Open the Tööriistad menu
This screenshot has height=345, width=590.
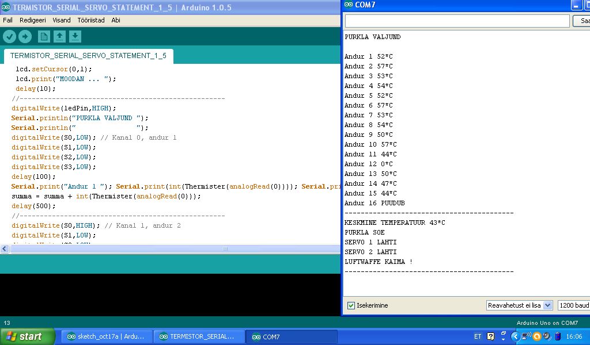(91, 20)
